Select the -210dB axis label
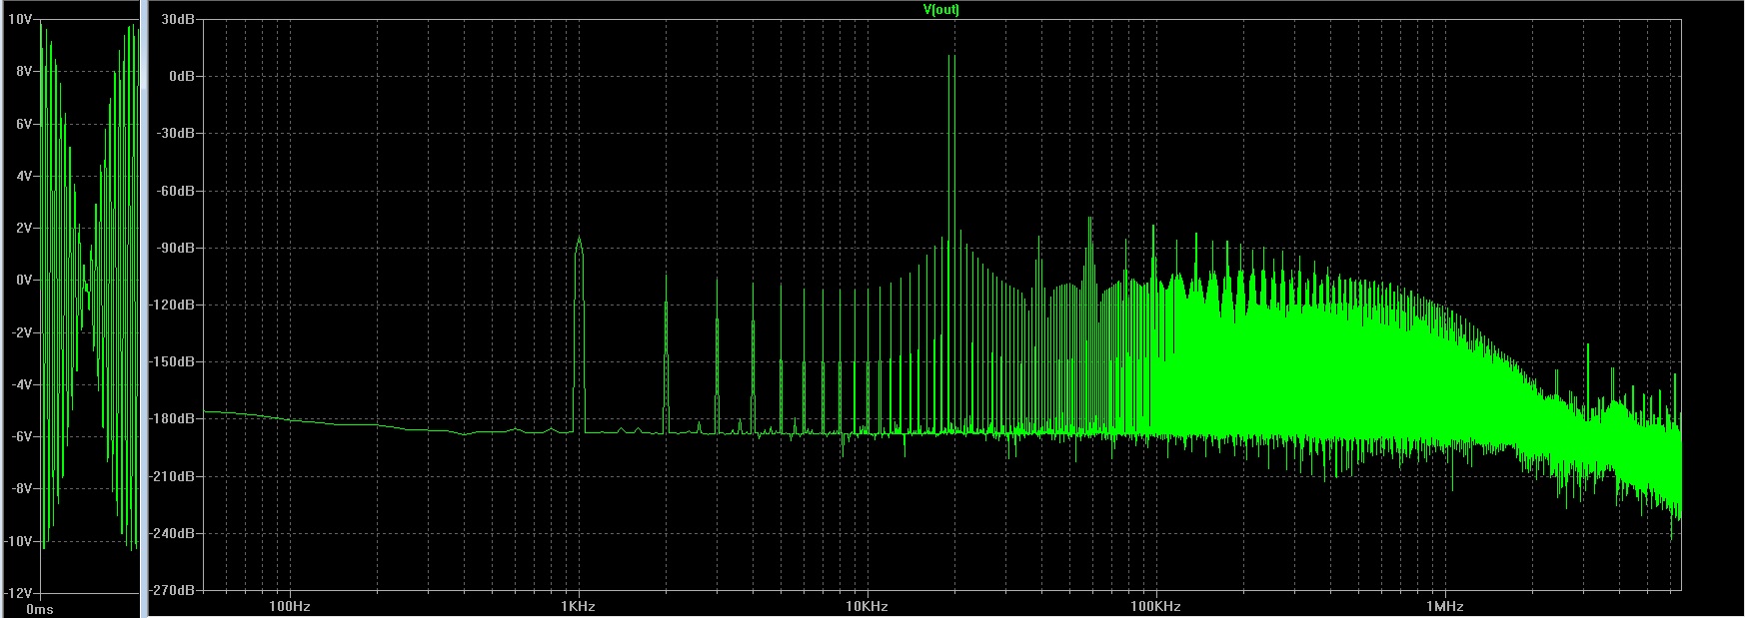Viewport: 1745px width, 618px height. coord(173,477)
